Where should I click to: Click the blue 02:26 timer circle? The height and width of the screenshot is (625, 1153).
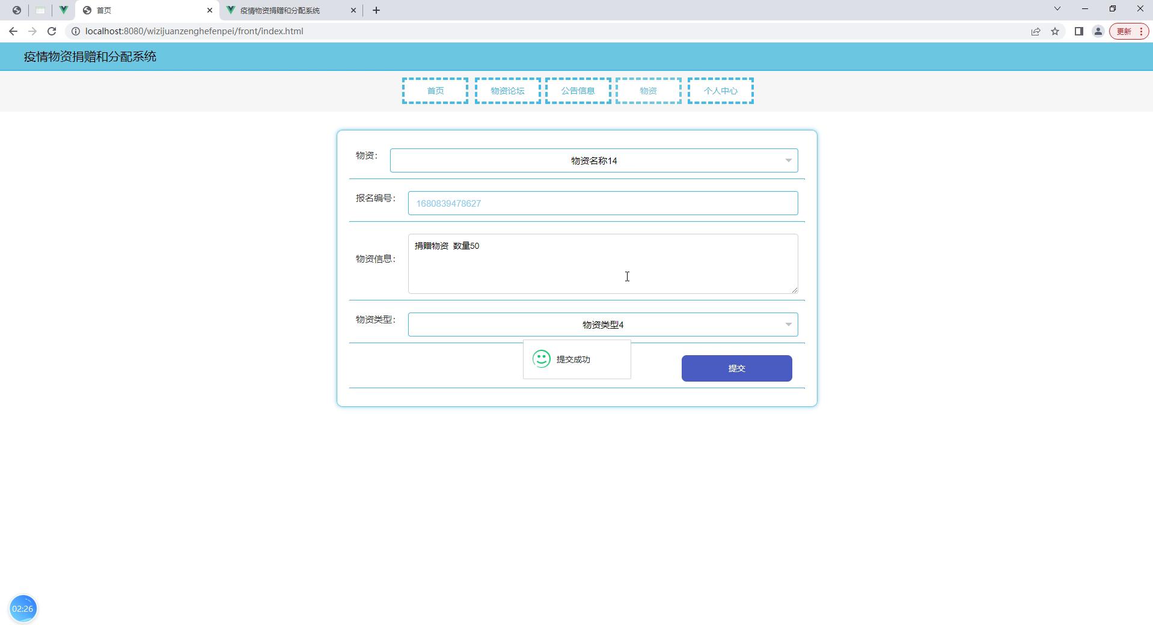(23, 609)
